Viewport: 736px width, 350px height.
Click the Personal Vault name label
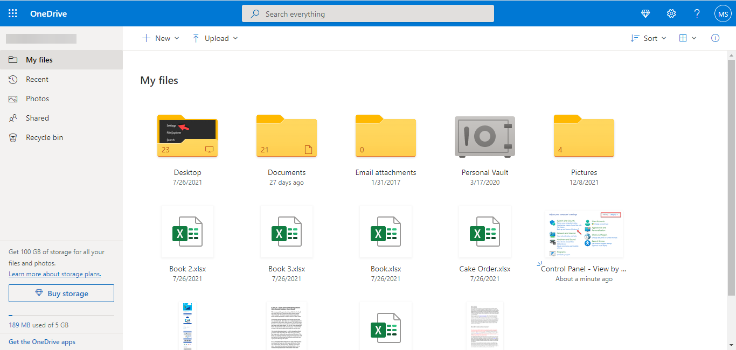tap(485, 172)
